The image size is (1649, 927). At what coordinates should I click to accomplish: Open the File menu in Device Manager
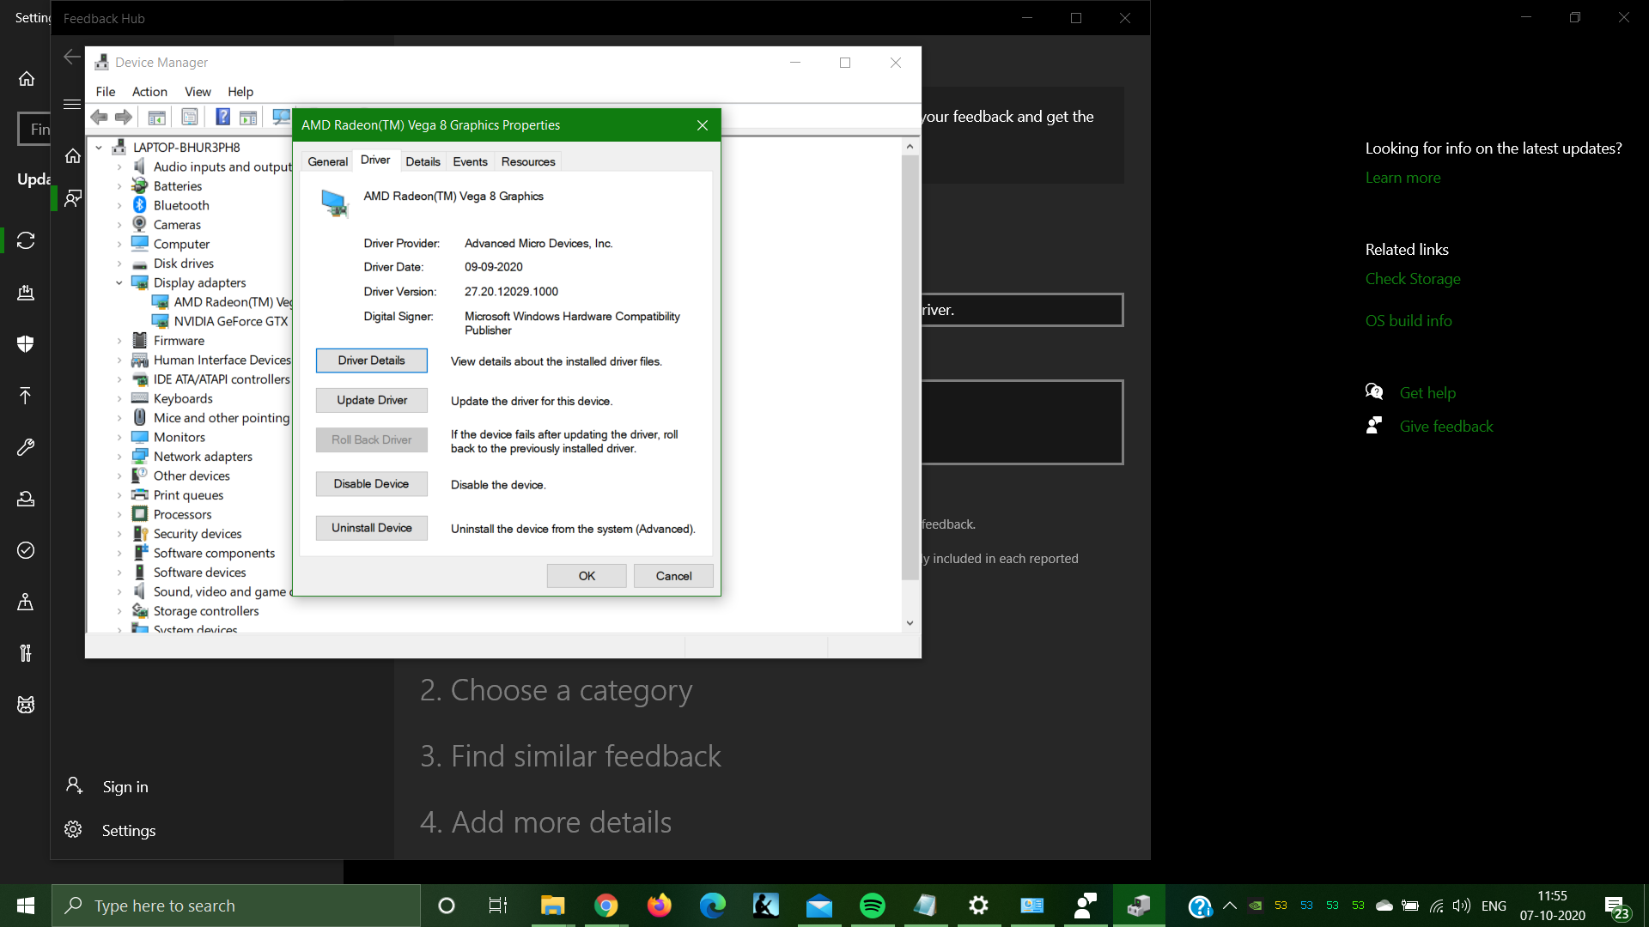click(106, 92)
